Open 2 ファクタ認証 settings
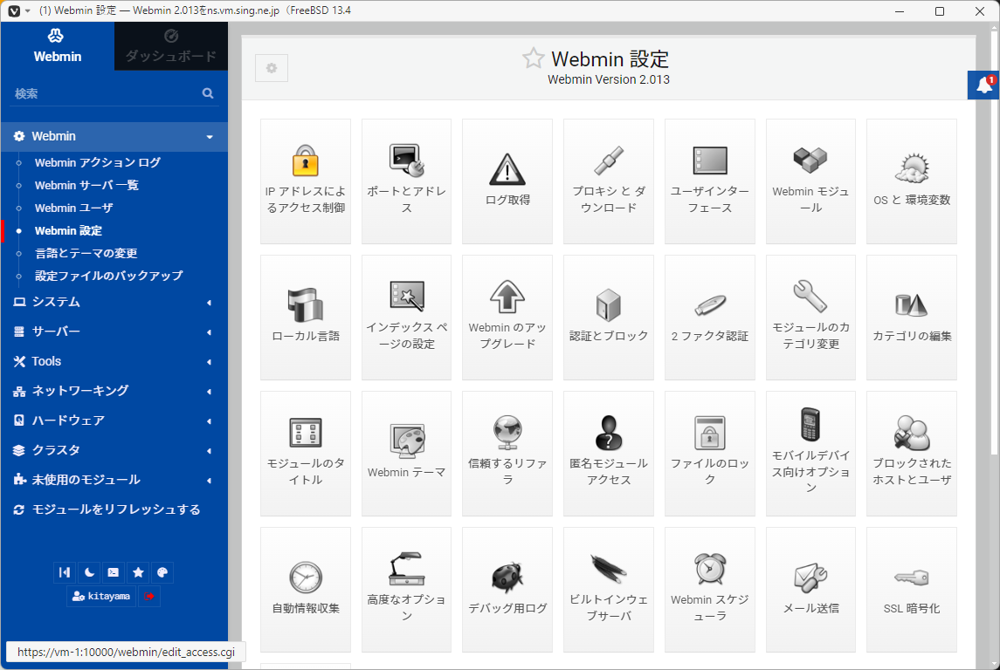The width and height of the screenshot is (1000, 670). coord(710,318)
